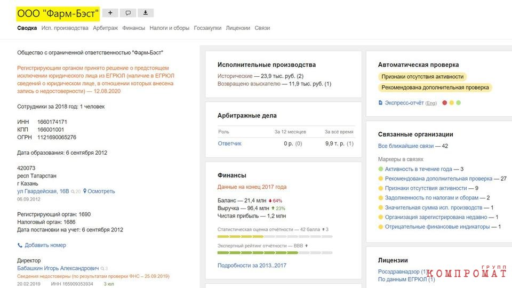This screenshot has width=512, height=288.
Task: Click the КПП value 166001001
Action: (x=51, y=130)
